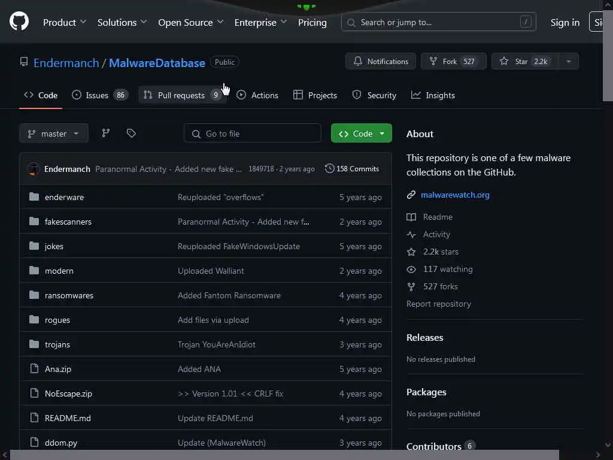Switch to the Issues tab

pos(100,95)
